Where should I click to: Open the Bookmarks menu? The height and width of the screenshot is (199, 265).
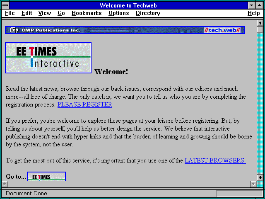click(87, 13)
